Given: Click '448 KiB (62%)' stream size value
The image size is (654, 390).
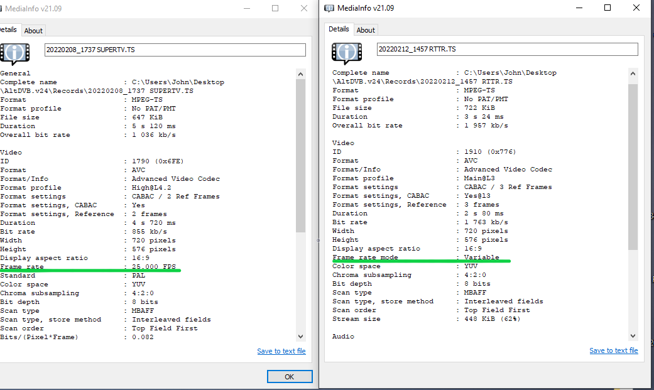Looking at the screenshot, I should pyautogui.click(x=492, y=318).
